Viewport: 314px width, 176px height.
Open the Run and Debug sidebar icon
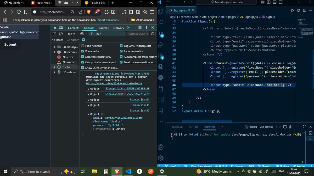161,44
